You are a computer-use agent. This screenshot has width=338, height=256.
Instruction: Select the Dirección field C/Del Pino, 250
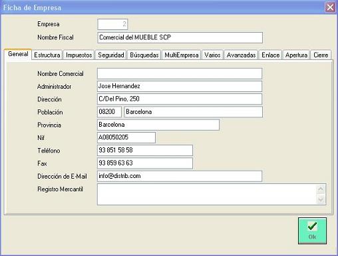180,99
